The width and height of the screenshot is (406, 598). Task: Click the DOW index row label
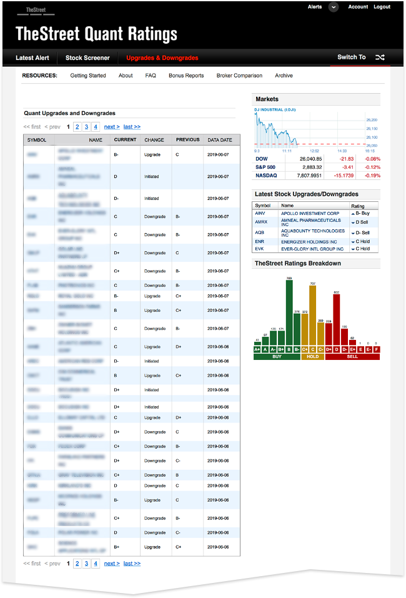262,159
